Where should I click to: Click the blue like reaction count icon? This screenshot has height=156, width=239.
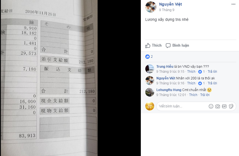(x=148, y=57)
